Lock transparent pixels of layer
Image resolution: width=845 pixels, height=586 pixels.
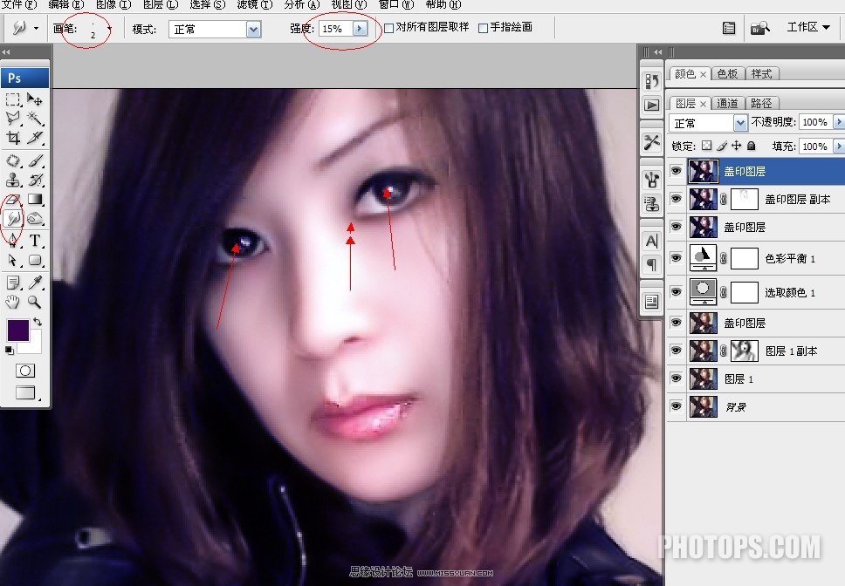[x=706, y=146]
